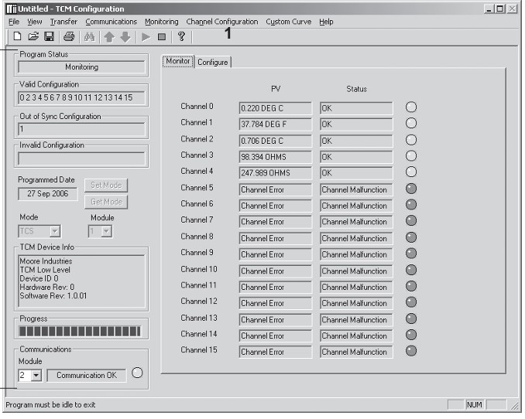Click the Channel 0 status indicator light
Viewport: 525px width, 419px height.
coord(411,107)
